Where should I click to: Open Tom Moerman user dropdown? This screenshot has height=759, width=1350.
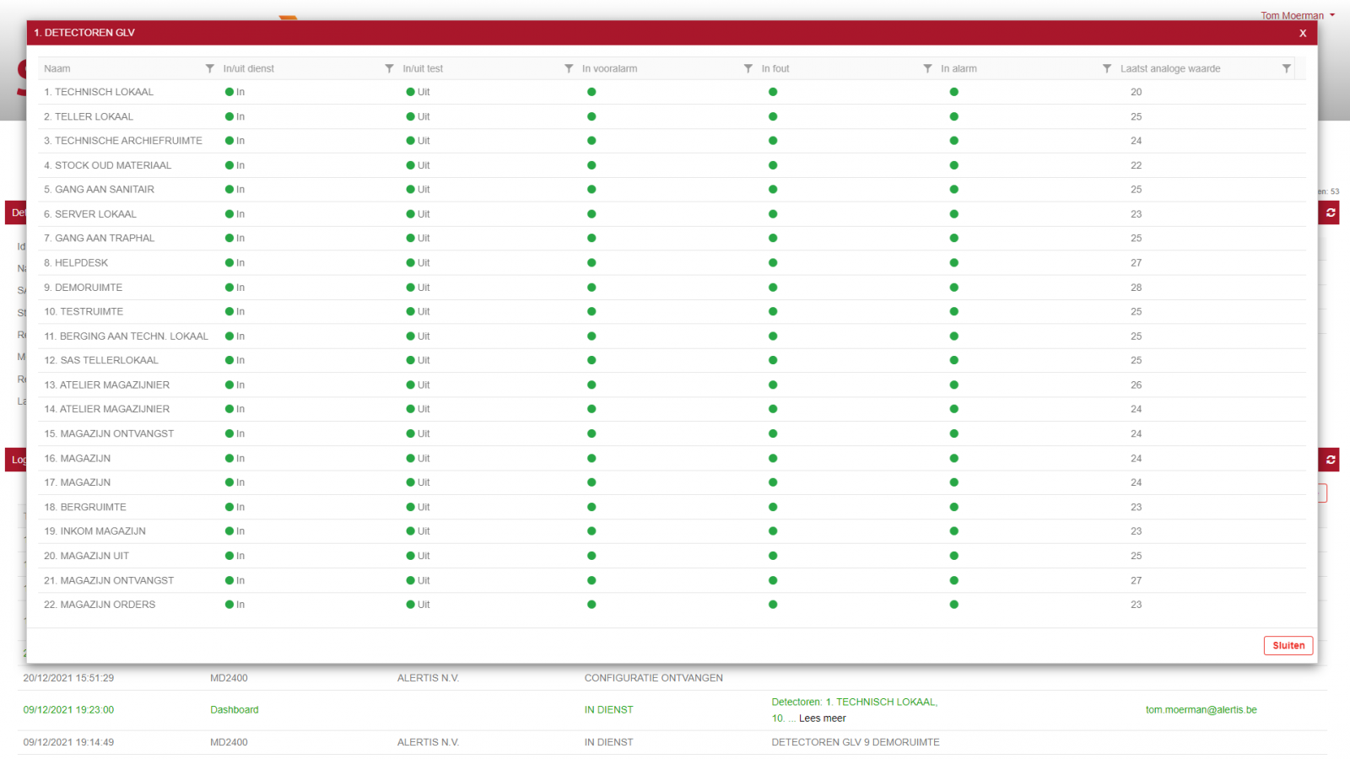[x=1297, y=15]
